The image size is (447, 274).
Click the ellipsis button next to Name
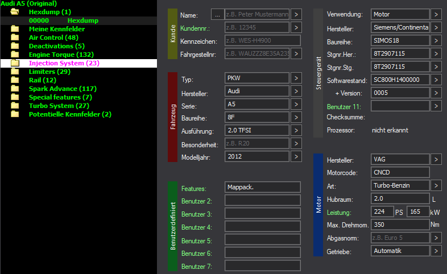[217, 14]
